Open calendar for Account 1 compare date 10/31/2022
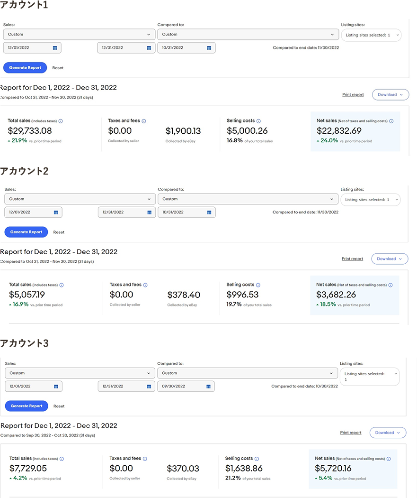 click(x=209, y=48)
